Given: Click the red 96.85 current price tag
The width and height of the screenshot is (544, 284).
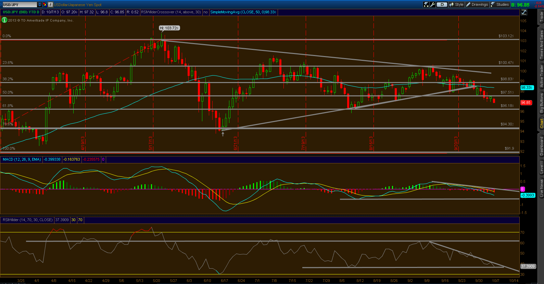Looking at the screenshot, I should coord(526,103).
